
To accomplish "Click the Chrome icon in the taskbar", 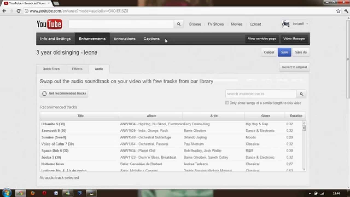I will tap(21, 193).
